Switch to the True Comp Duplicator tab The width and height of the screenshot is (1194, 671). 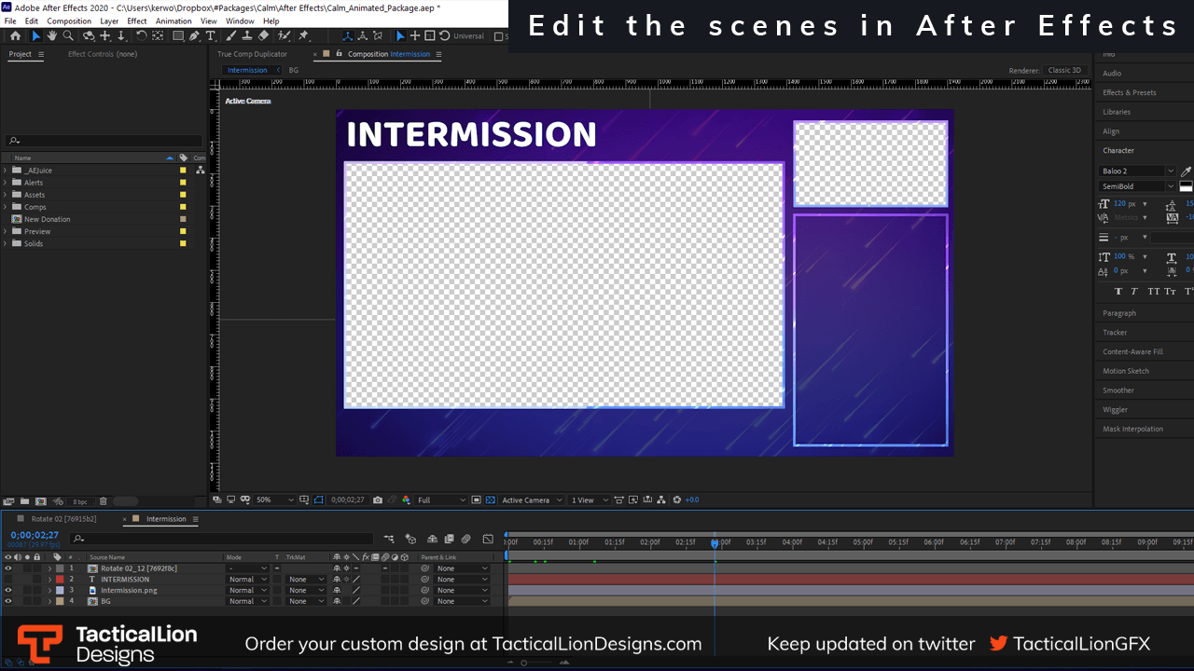tap(253, 54)
